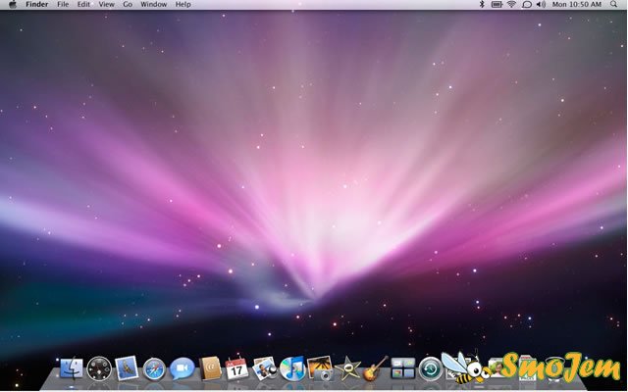The height and width of the screenshot is (392, 628).
Task: Open iChat video bubble icon
Action: click(183, 368)
